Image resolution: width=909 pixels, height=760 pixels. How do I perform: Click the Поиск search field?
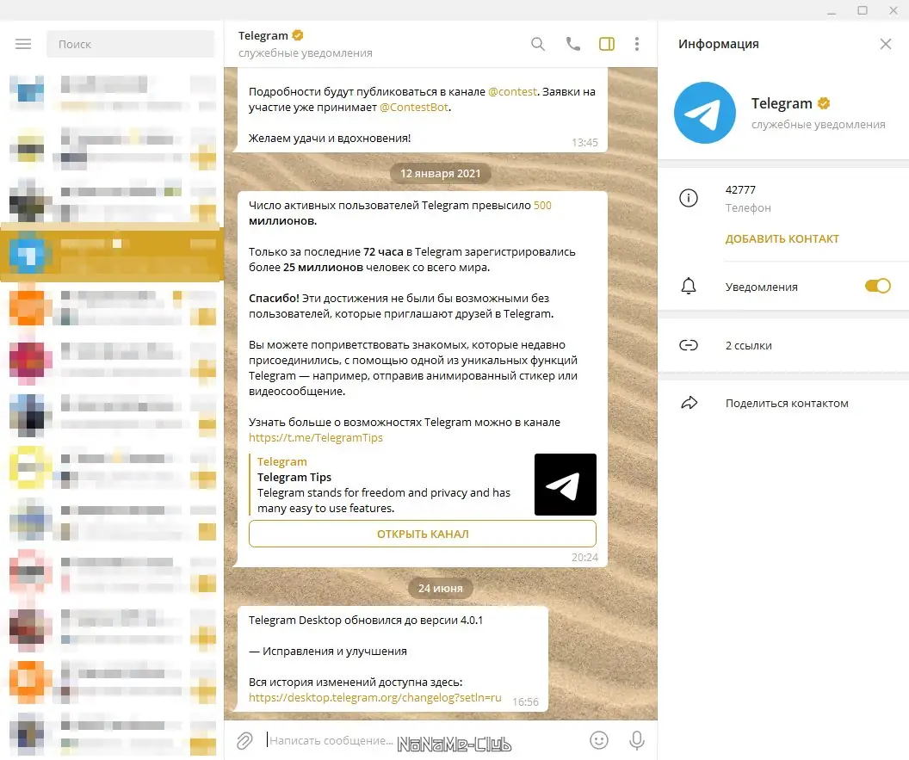(x=131, y=44)
